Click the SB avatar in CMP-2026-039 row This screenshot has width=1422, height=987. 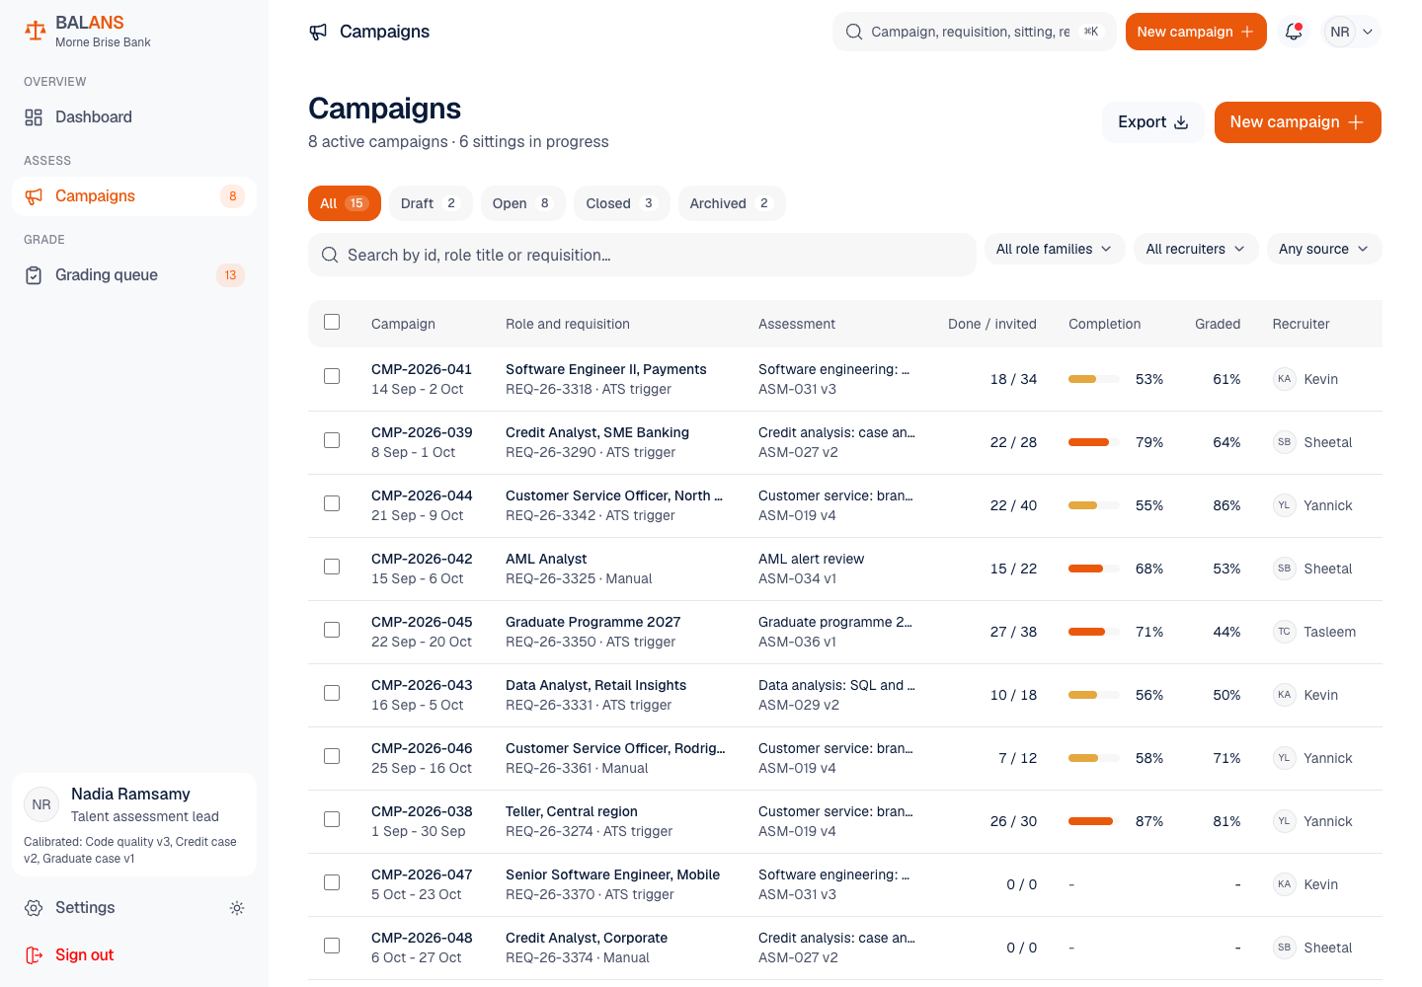[x=1284, y=442]
